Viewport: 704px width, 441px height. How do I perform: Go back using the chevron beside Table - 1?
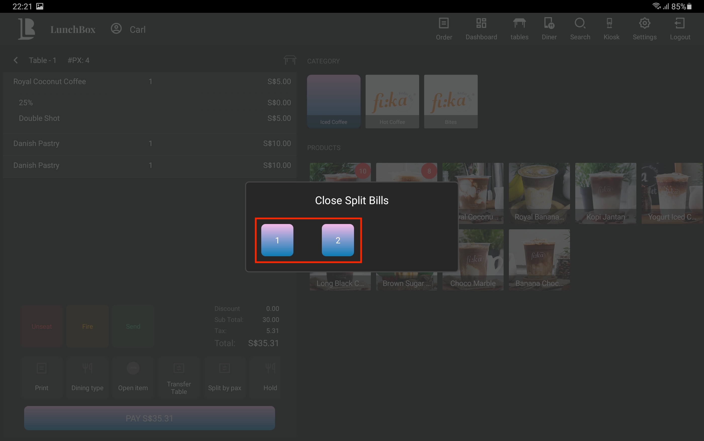point(16,60)
